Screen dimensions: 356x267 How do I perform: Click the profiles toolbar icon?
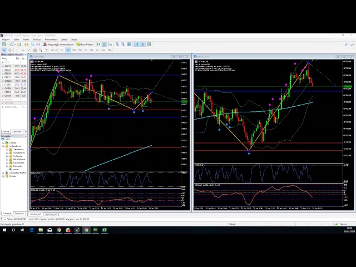(x=11, y=44)
